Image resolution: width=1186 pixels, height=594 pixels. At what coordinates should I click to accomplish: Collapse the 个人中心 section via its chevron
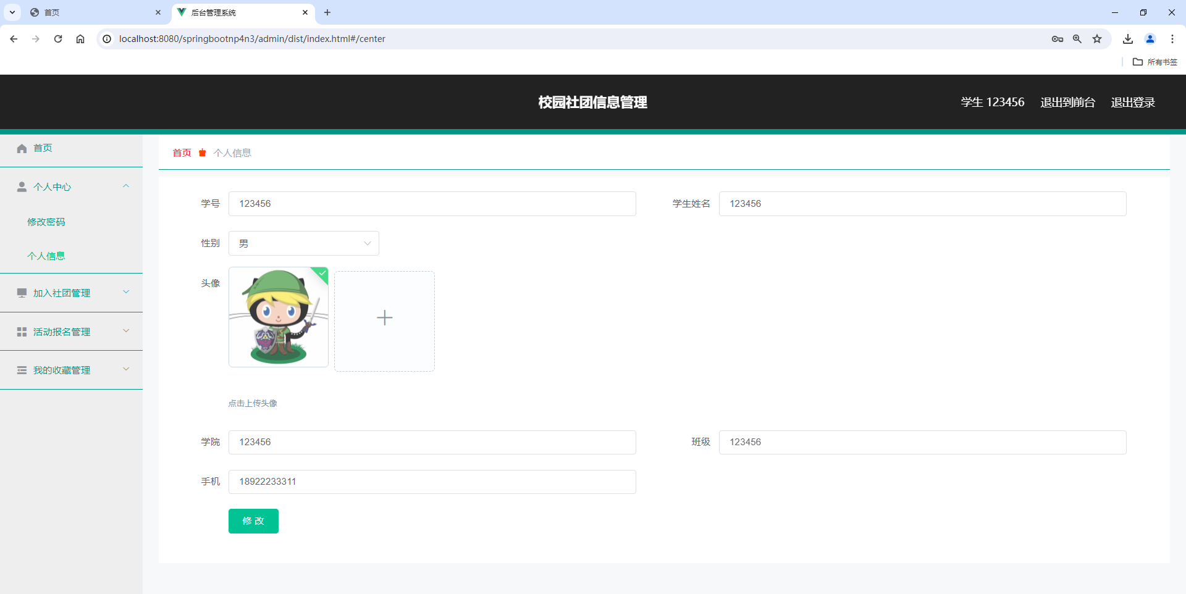(126, 186)
